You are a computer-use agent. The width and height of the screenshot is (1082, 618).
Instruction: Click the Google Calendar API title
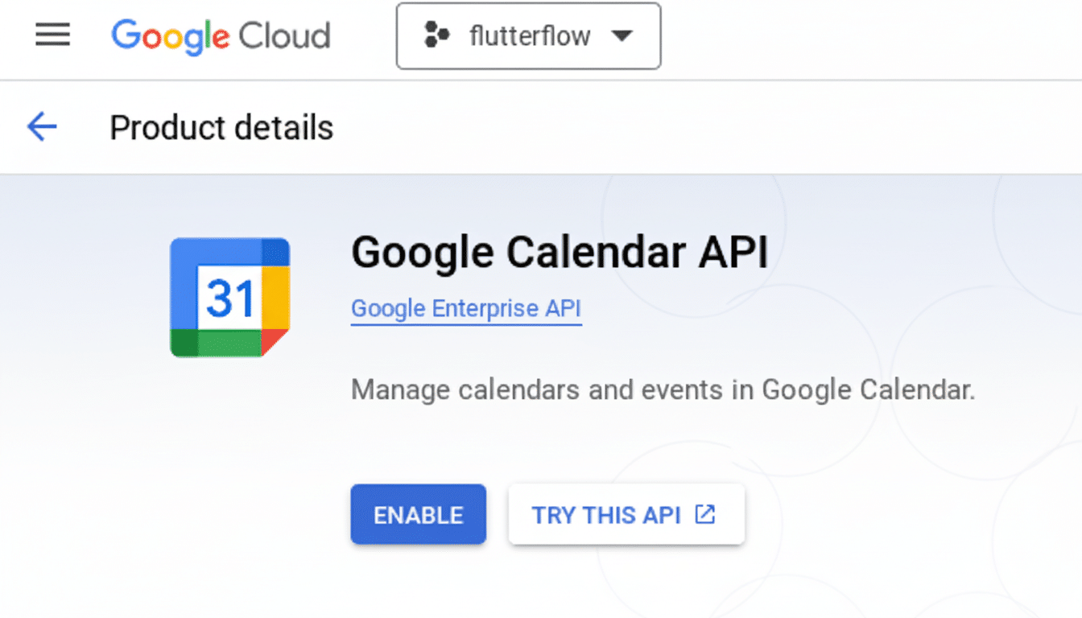click(560, 252)
